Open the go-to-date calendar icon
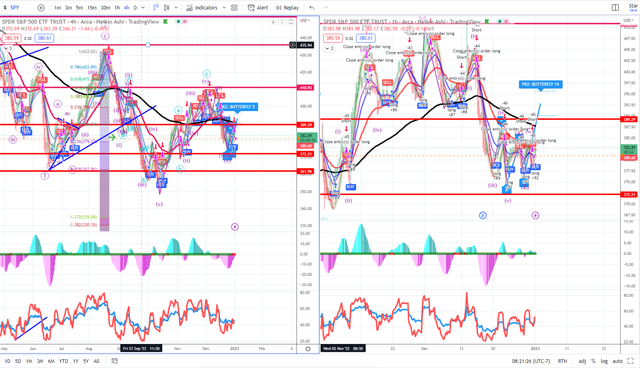 pos(114,361)
